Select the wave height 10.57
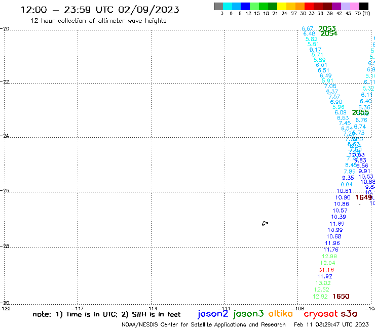The height and width of the screenshot is (329, 375). pyautogui.click(x=340, y=211)
